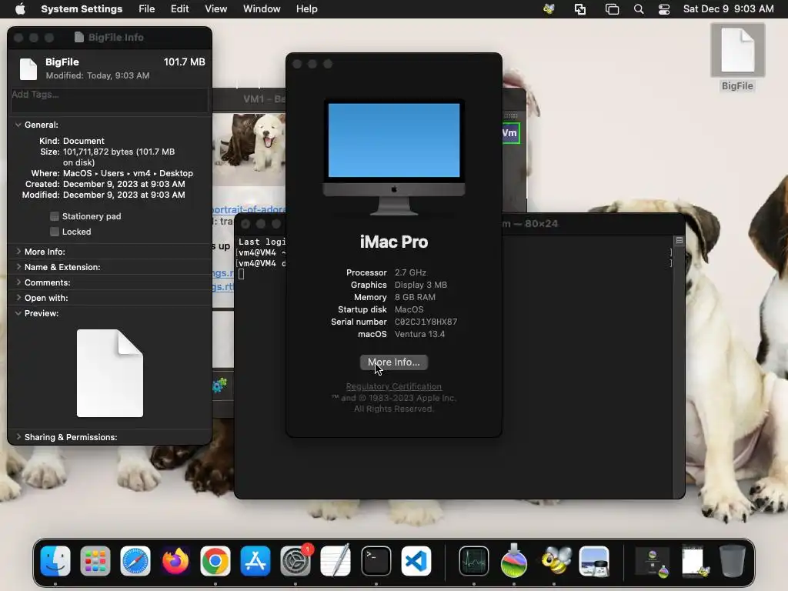Collapse the General section
The image size is (788, 591).
click(x=18, y=125)
